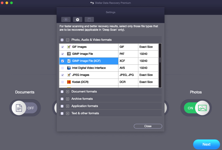Check the Text & other formats checkbox

62,113
